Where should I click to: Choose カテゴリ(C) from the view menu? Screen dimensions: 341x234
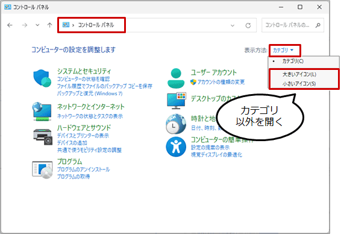click(x=293, y=61)
